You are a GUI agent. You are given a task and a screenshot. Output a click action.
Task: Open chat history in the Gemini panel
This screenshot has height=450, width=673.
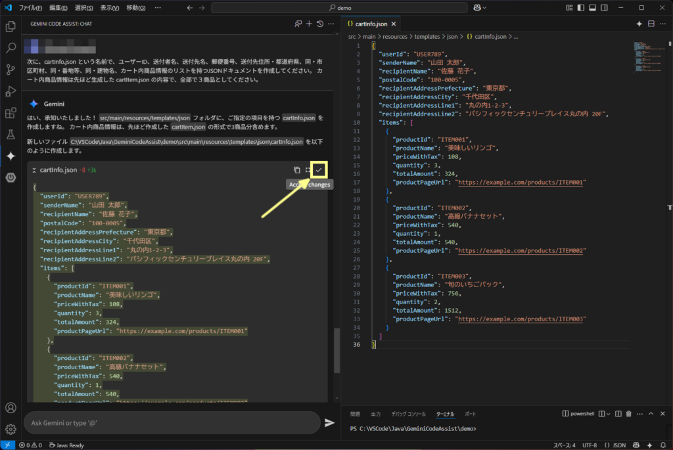tap(320, 24)
